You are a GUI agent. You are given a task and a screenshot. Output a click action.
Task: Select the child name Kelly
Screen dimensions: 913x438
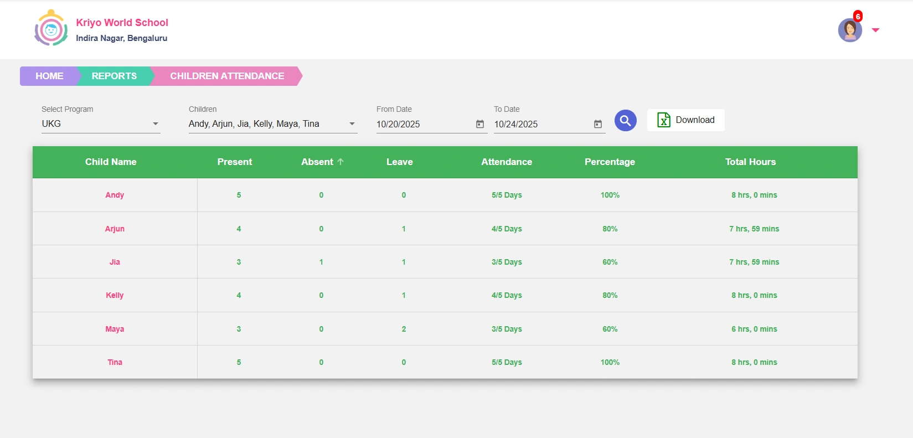[115, 295]
